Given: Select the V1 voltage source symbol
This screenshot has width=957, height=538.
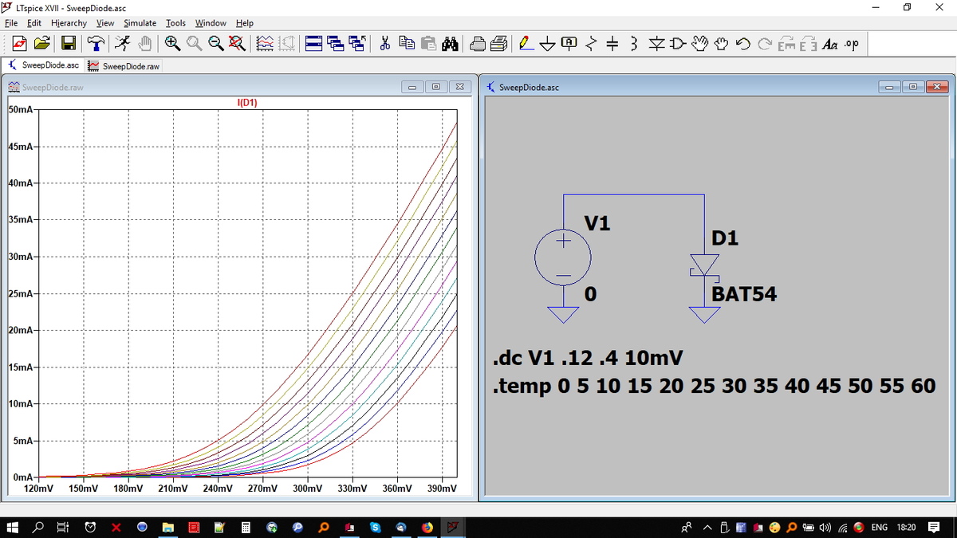Looking at the screenshot, I should pos(563,257).
